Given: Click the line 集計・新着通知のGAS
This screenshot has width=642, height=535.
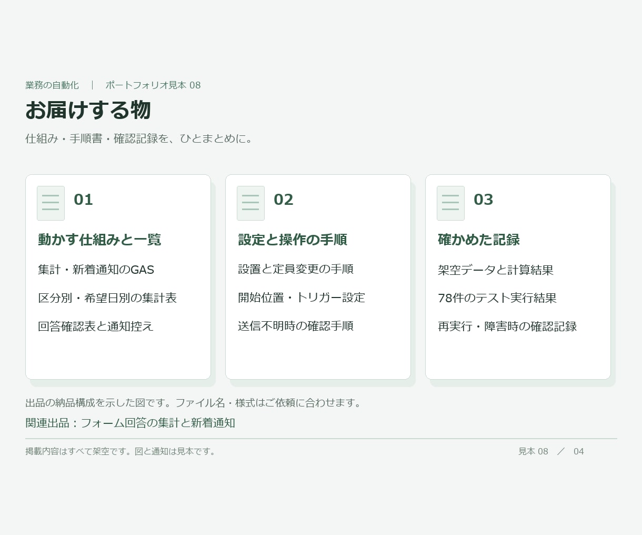Looking at the screenshot, I should click(96, 270).
